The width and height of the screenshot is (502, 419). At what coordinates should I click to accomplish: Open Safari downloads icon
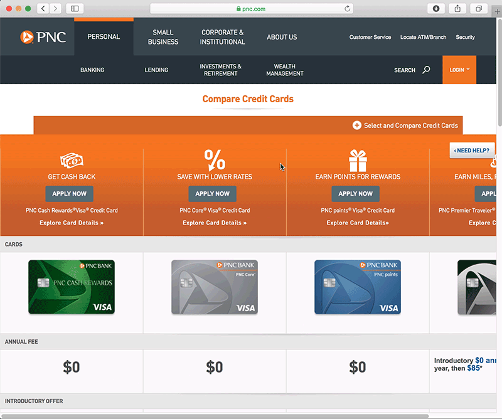pyautogui.click(x=436, y=8)
